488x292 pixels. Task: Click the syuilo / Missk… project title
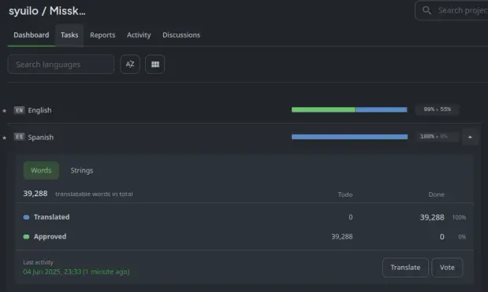click(x=47, y=11)
